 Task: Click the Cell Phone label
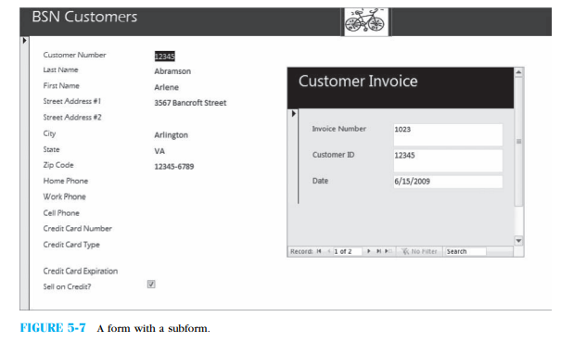(61, 213)
